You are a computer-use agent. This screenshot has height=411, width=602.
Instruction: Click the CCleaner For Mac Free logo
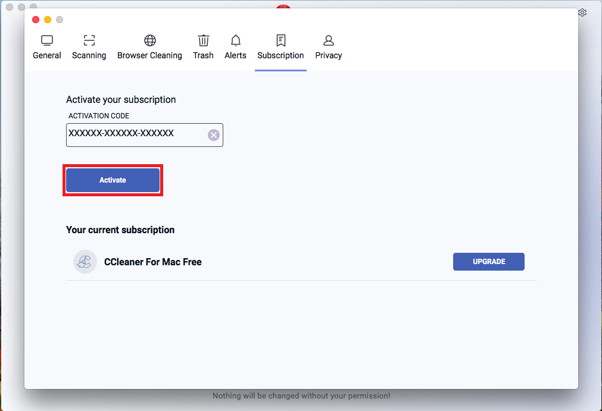pos(85,262)
